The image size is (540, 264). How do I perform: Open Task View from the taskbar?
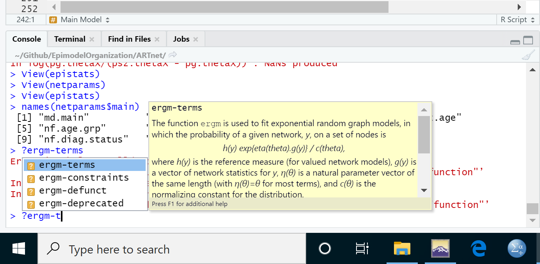tap(362, 248)
